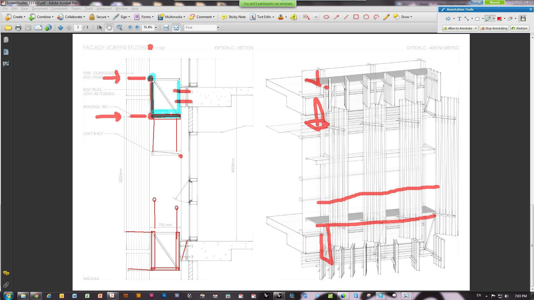Open the Show comments dropdown
The width and height of the screenshot is (534, 300).
click(403, 17)
